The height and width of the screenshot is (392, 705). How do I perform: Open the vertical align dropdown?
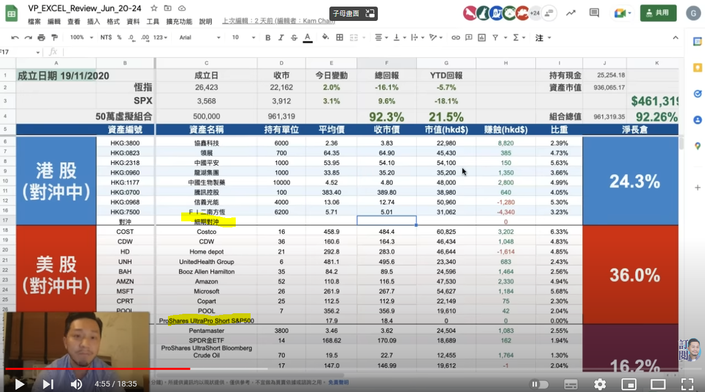400,37
